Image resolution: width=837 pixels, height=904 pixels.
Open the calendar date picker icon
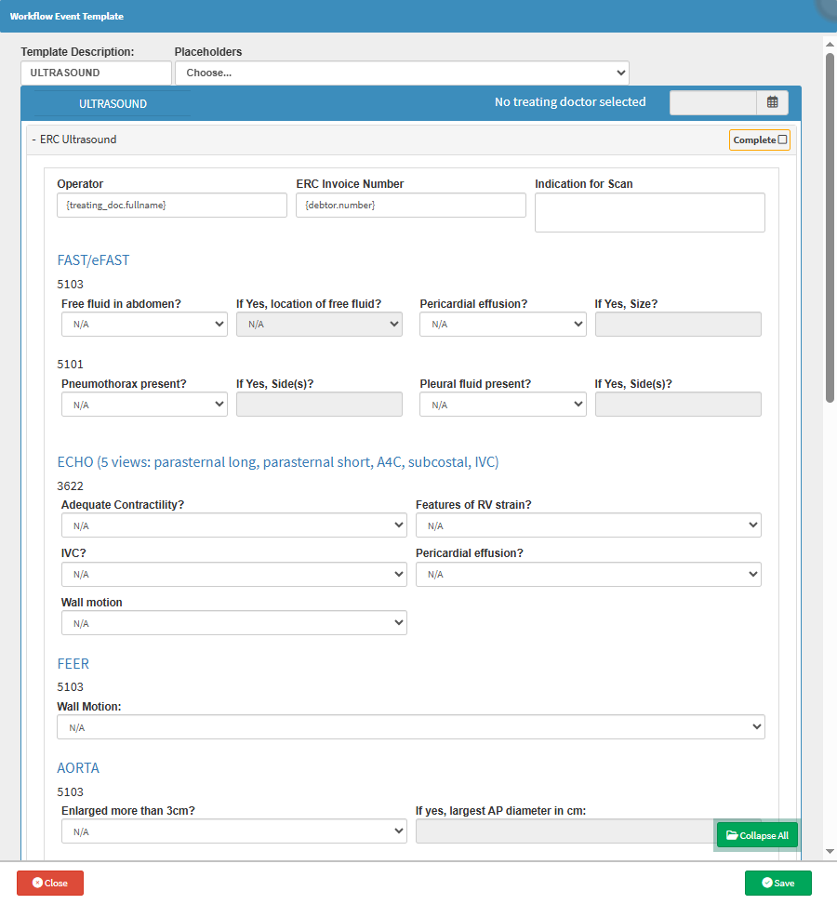click(772, 102)
